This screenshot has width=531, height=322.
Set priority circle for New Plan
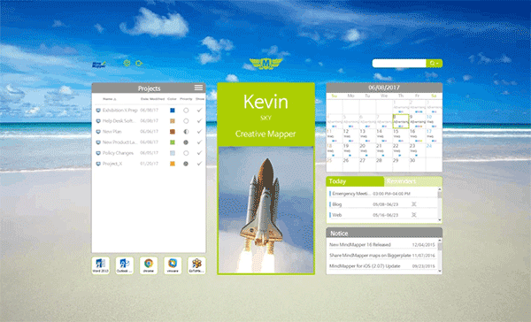coord(186,132)
